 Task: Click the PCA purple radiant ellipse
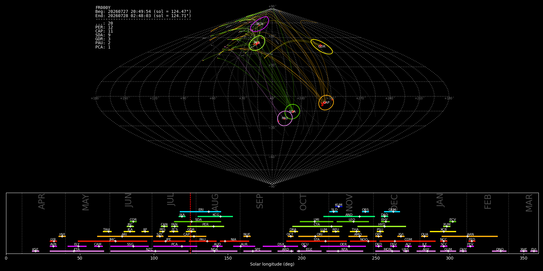(259, 24)
